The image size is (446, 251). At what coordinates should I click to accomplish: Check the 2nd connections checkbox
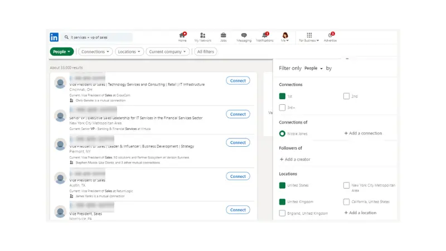point(346,96)
